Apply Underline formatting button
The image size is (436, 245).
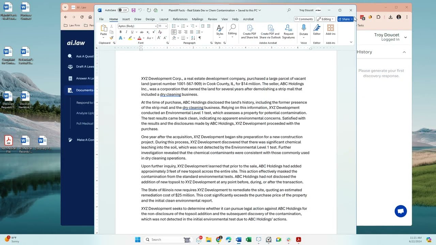tap(132, 32)
